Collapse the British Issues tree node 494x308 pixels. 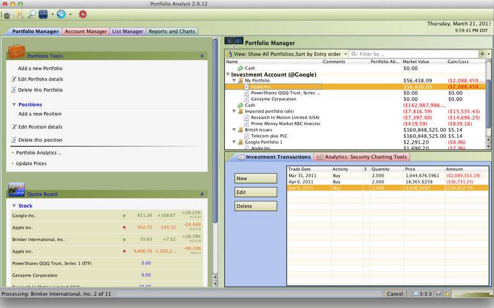pyautogui.click(x=234, y=130)
